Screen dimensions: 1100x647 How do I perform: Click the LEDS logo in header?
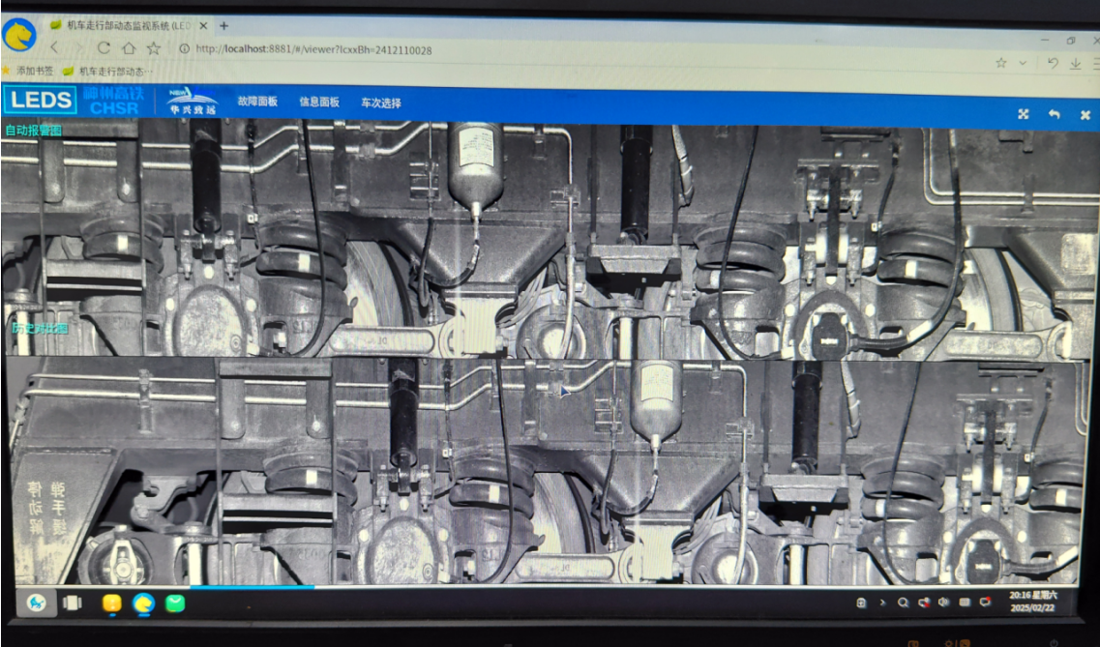[x=40, y=100]
